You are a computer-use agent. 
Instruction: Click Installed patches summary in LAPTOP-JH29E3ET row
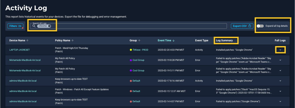[234, 50]
